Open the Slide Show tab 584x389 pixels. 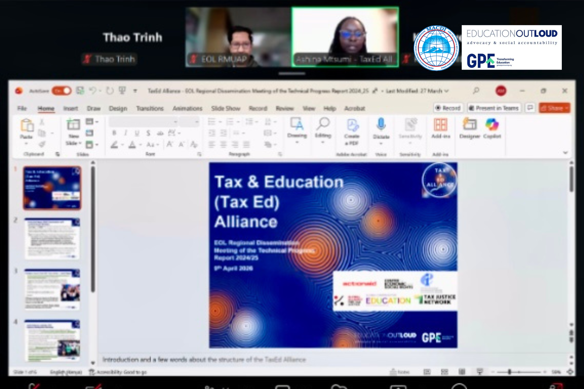[x=225, y=108]
